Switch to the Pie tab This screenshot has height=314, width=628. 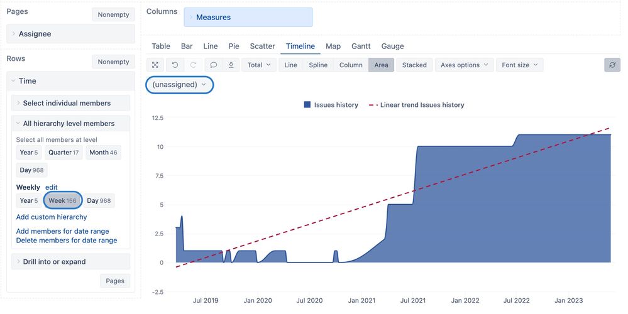tap(234, 46)
